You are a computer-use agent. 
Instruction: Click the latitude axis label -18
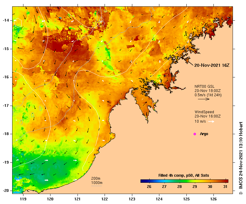(6, 134)
